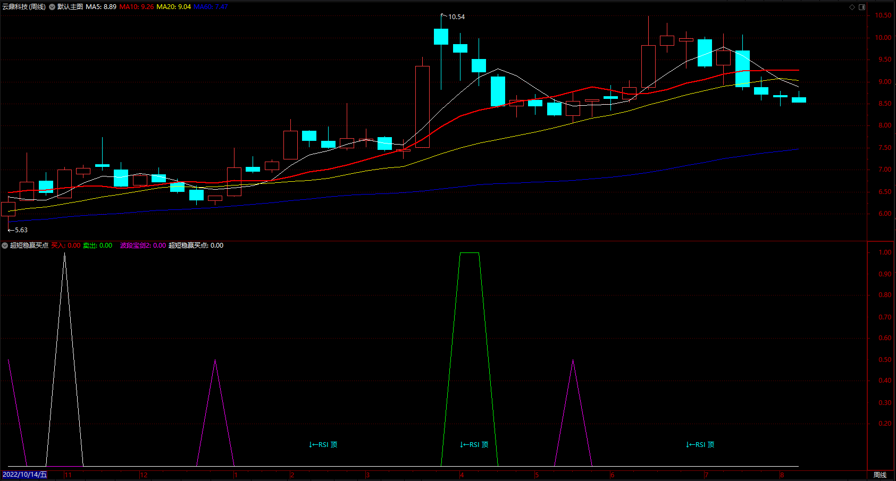Viewport: 896px width, 481px height.
Task: Click the 1.00 indicator axis label
Action: click(885, 252)
